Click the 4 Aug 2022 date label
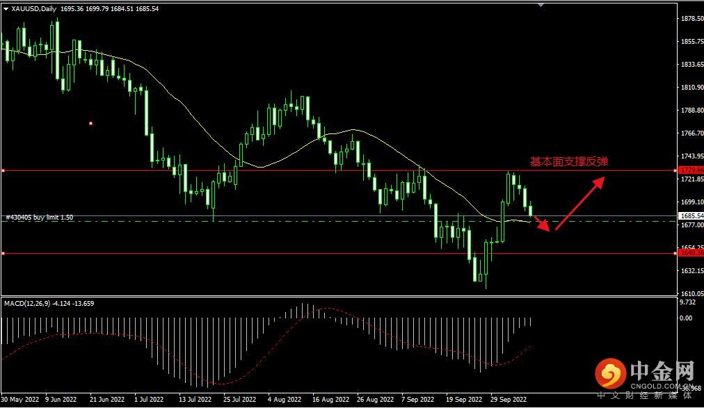This screenshot has width=704, height=408. (285, 400)
